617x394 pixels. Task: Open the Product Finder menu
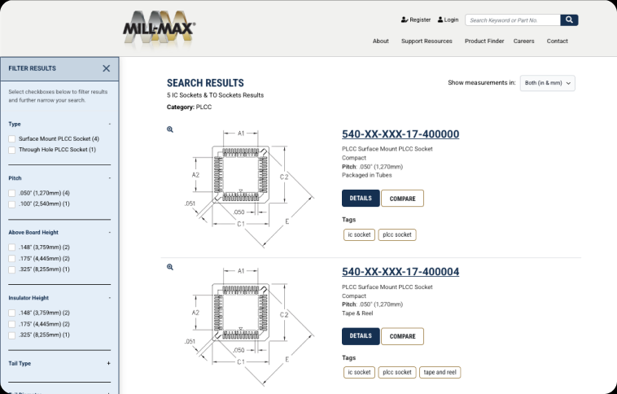484,41
